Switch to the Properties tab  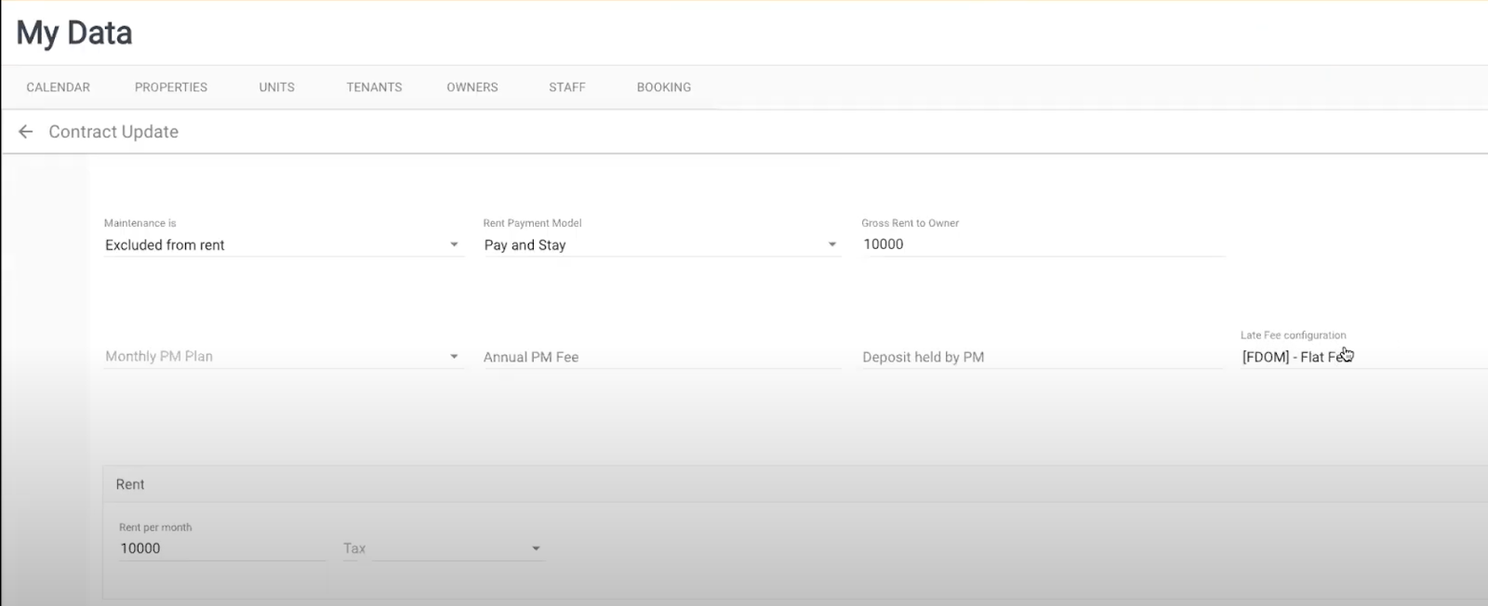point(171,87)
